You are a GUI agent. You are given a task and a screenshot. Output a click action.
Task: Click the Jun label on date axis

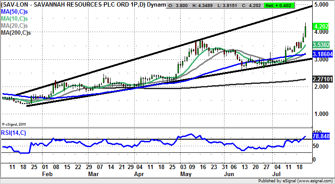point(229,174)
